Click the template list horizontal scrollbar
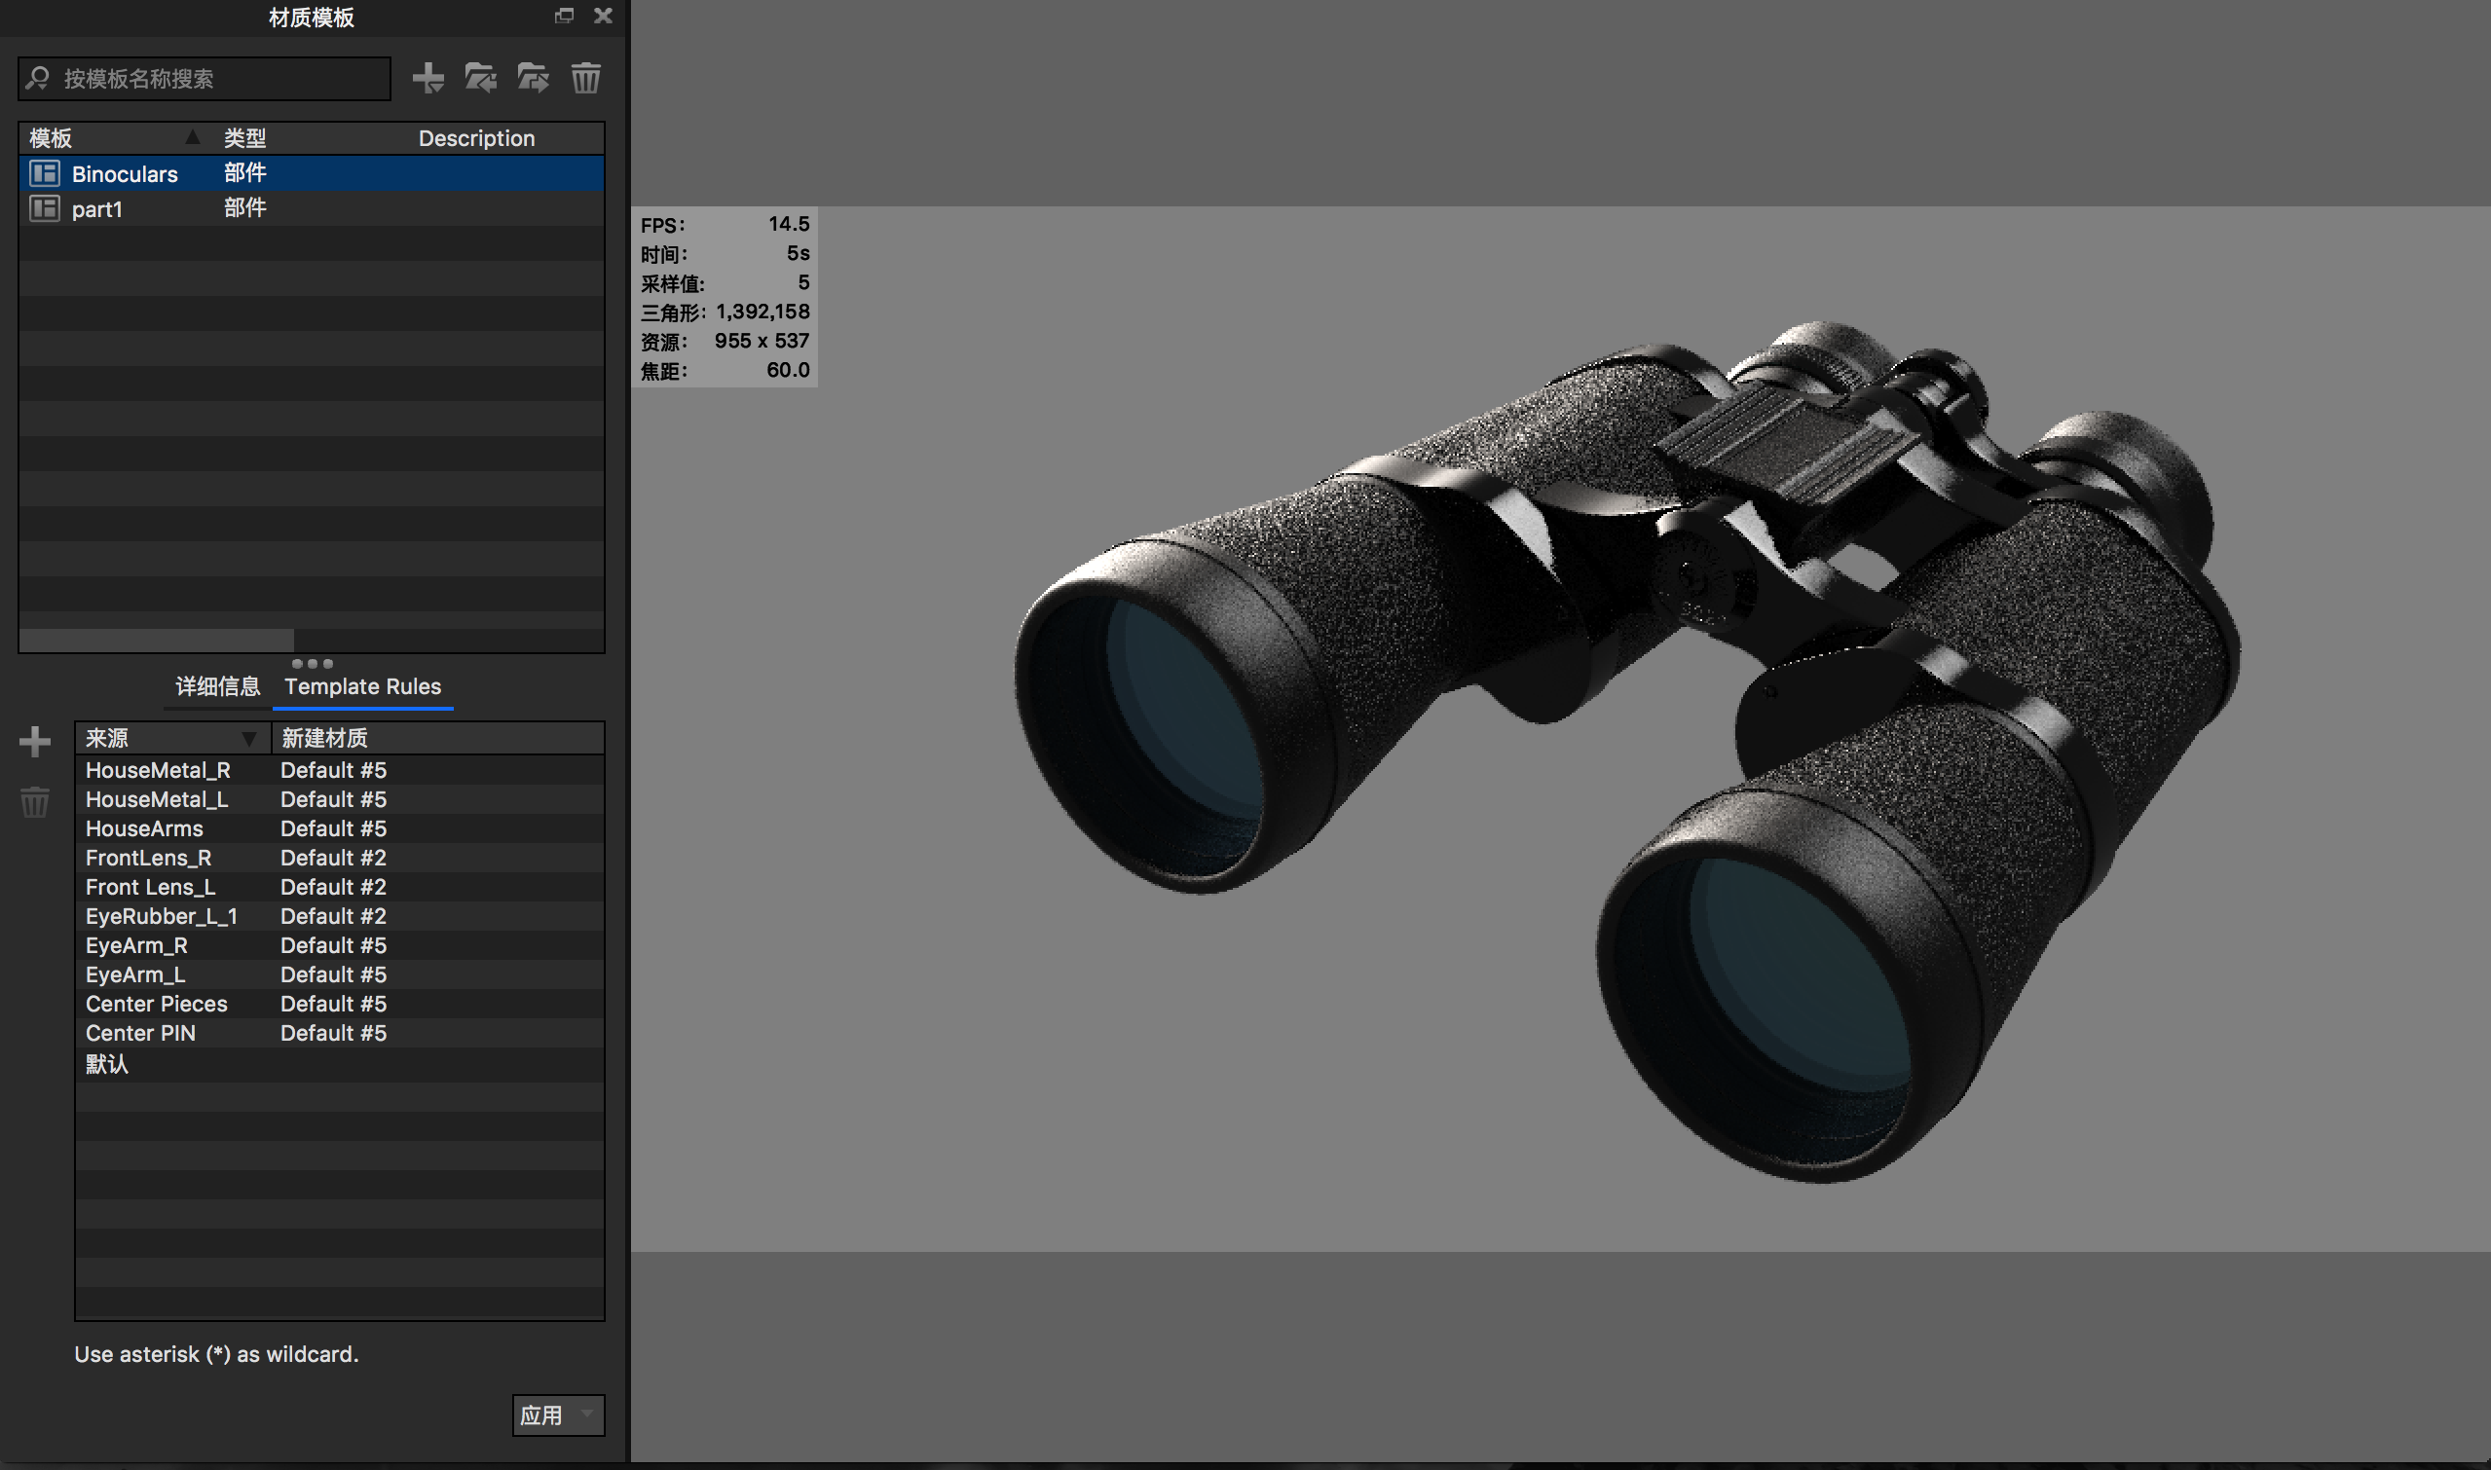The image size is (2491, 1470). (x=157, y=640)
